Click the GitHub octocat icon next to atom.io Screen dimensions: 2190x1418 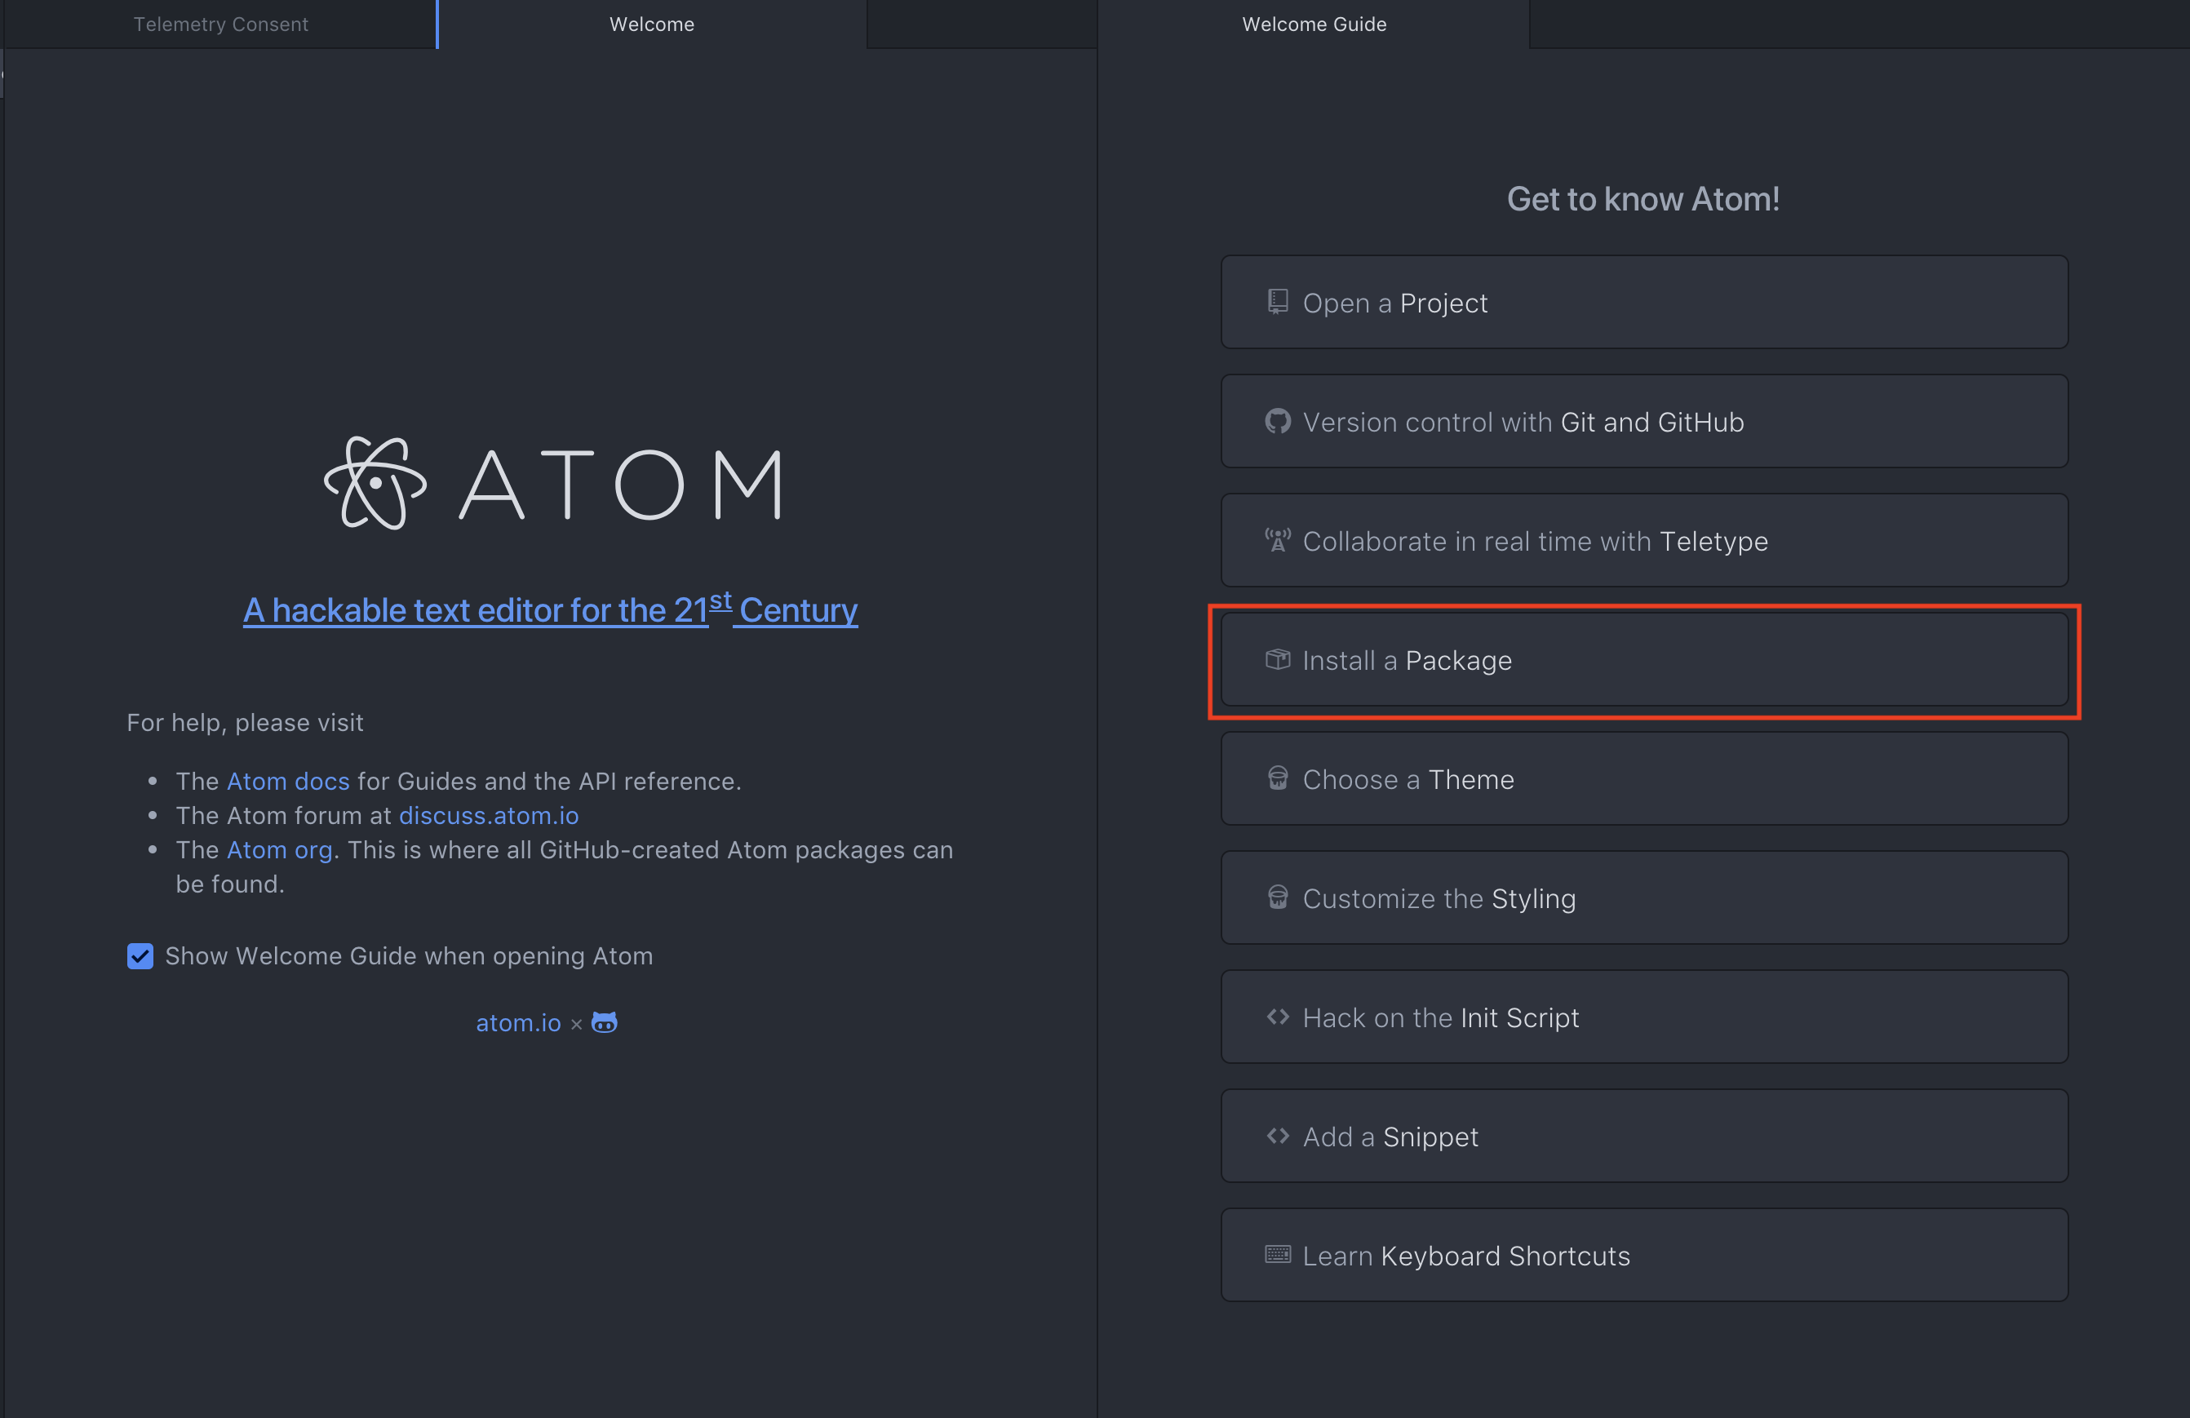click(604, 1022)
